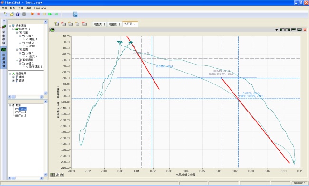Select Test3 in the data tree
Viewport: 309px width, 186px height.
(x=23, y=115)
